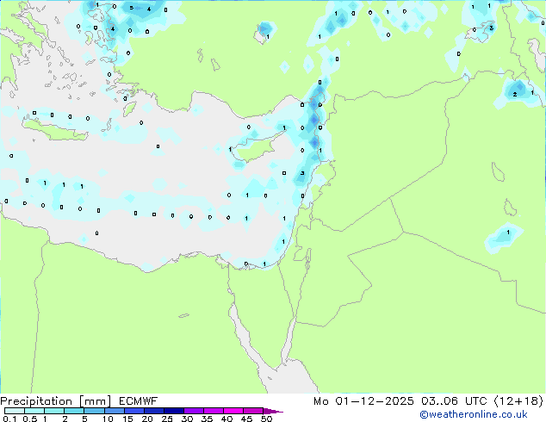
Task: Select the 'Precipitation [mm]' title text
Action: [55, 401]
